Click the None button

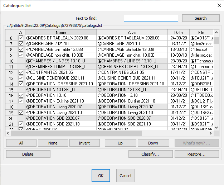pyautogui.click(x=53, y=143)
